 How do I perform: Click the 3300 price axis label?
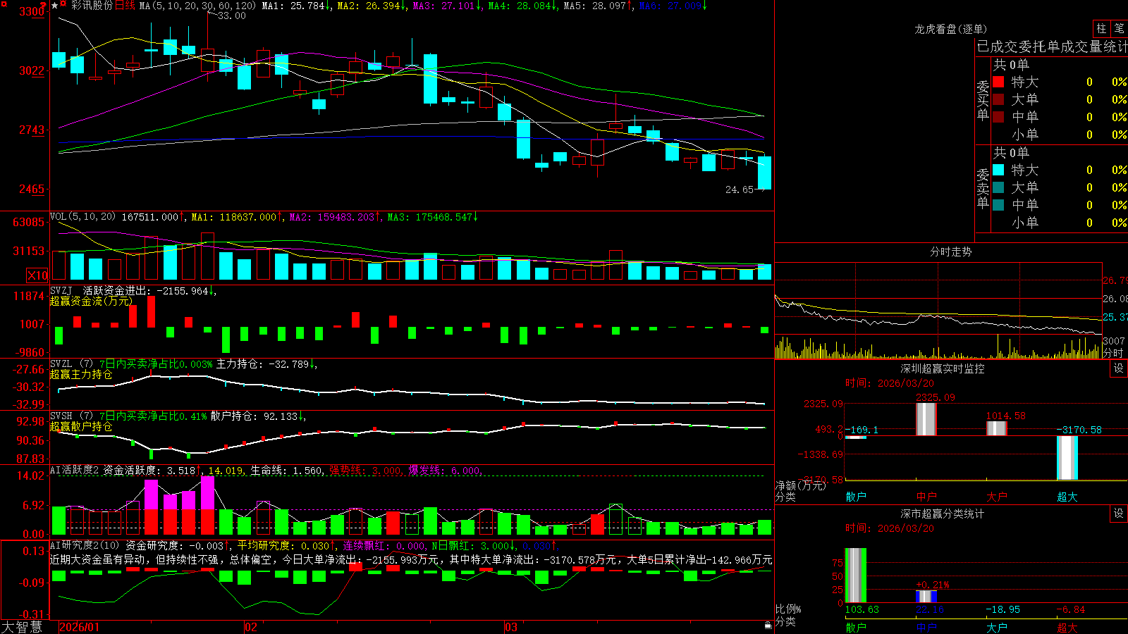[32, 11]
